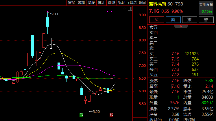Open the 叠加 overlay option
This screenshot has height=121, width=216.
click(81, 3)
